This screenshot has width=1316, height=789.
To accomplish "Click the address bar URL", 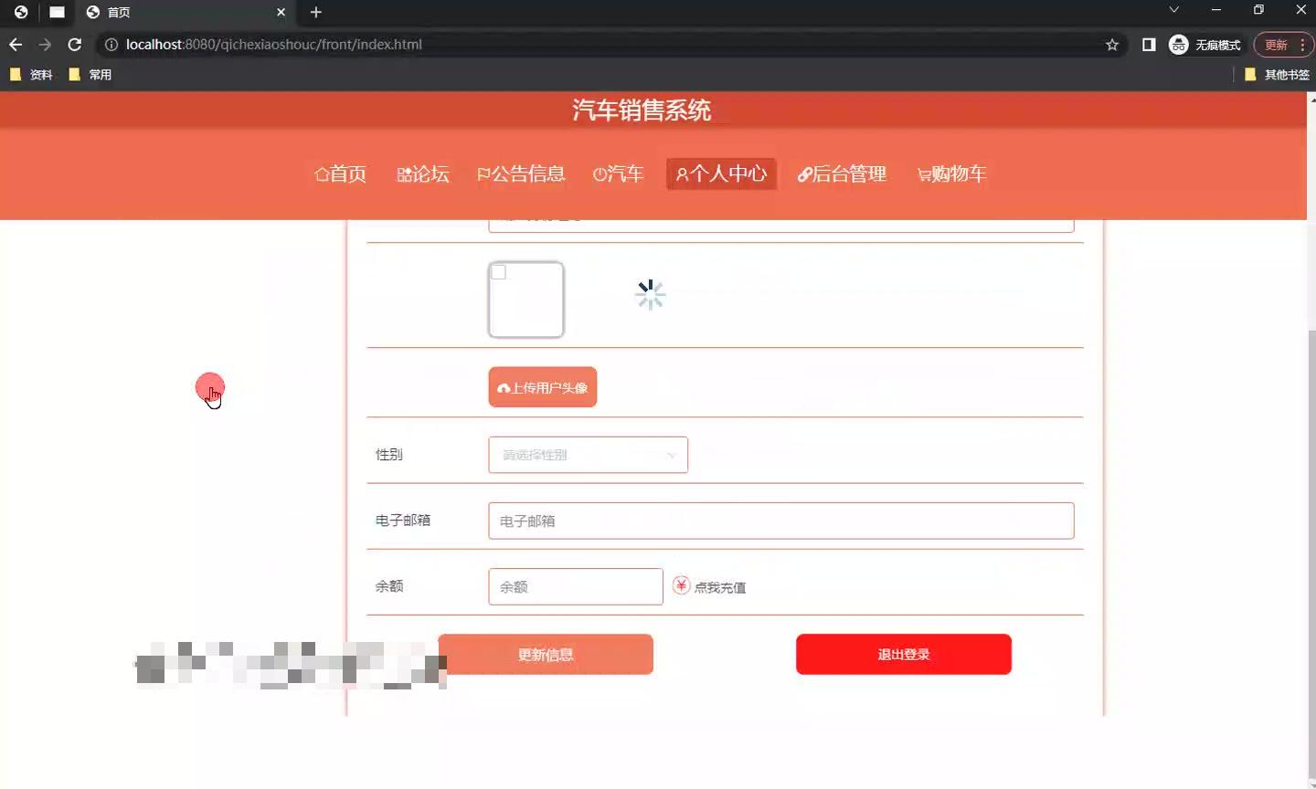I will click(274, 44).
